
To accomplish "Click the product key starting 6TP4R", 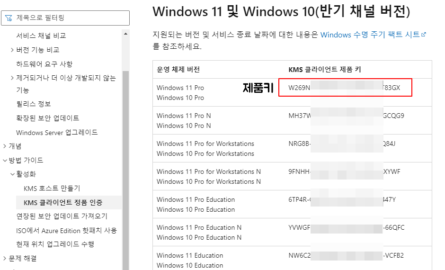I will (342, 199).
